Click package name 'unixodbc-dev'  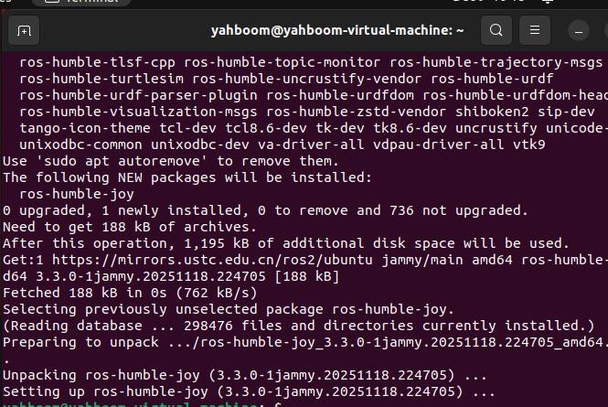point(199,145)
